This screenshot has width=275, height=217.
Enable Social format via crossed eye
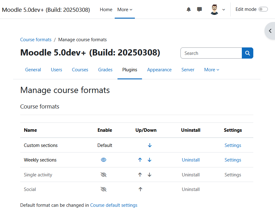tap(104, 189)
